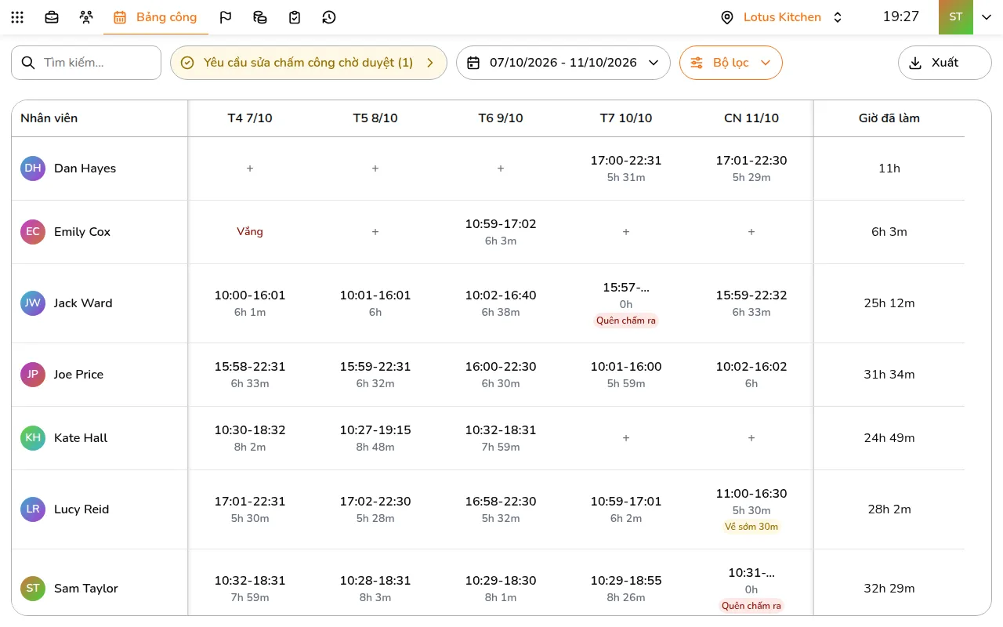This screenshot has height=627, width=1003.
Task: Open the briefcase section in top navigation
Action: (x=52, y=17)
